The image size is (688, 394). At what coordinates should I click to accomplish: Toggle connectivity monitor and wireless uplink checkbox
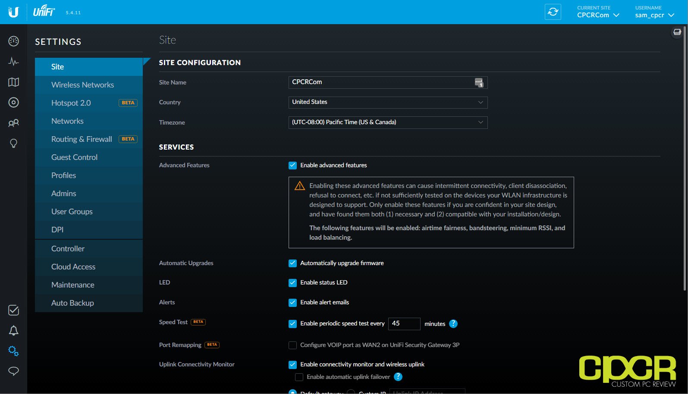(x=292, y=365)
